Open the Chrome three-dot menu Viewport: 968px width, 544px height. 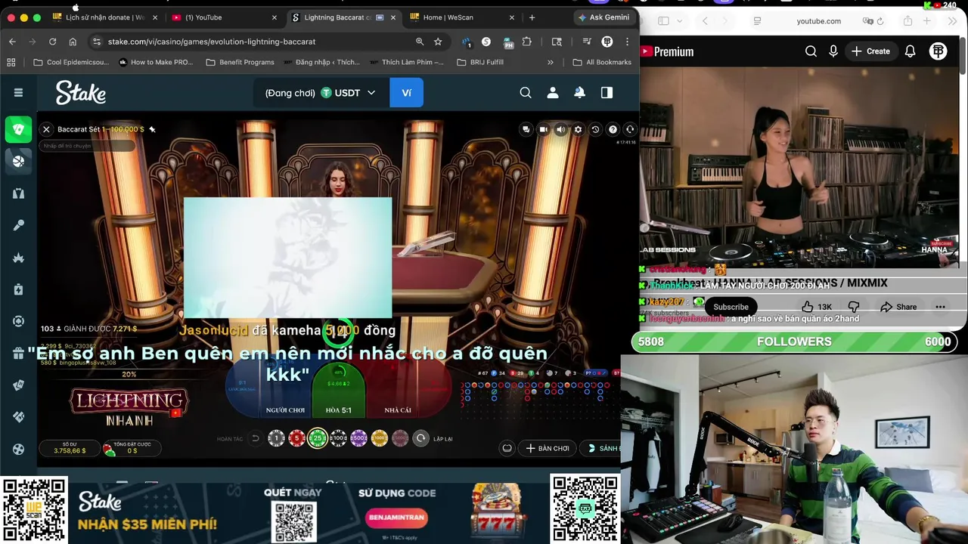tap(627, 42)
